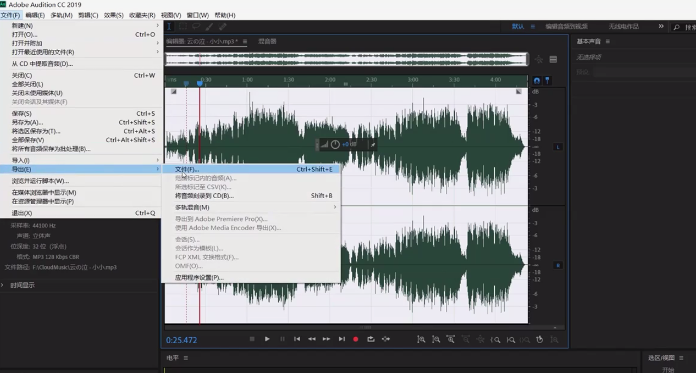
Task: Click the blue marker icon near ruler
Action: [x=547, y=80]
